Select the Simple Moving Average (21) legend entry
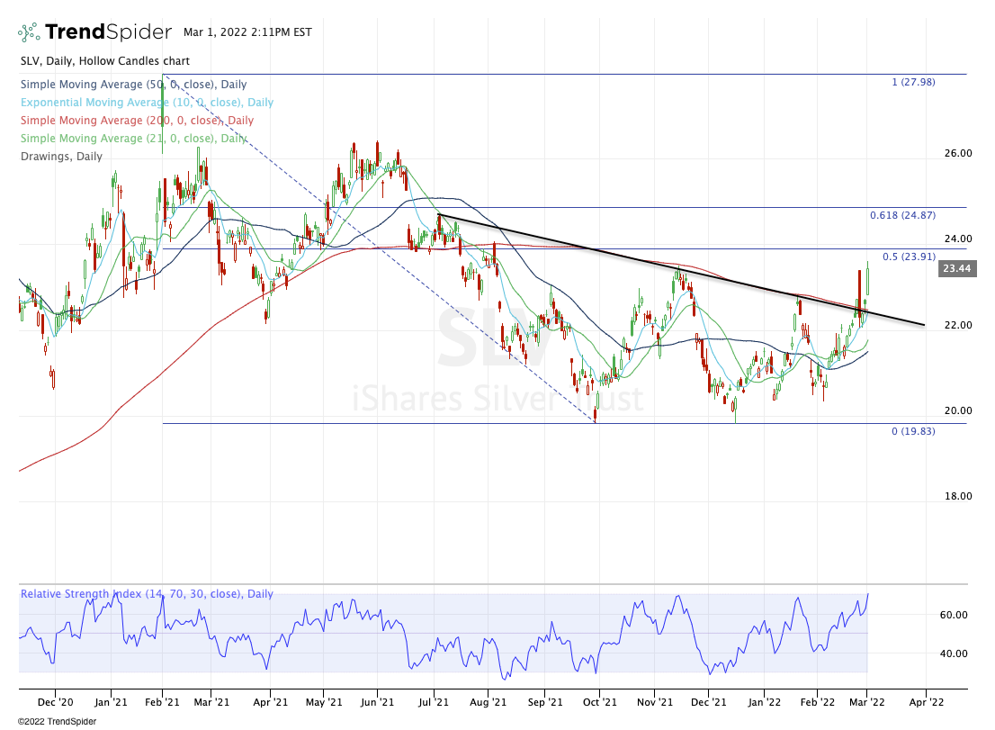995x730 pixels. [133, 138]
